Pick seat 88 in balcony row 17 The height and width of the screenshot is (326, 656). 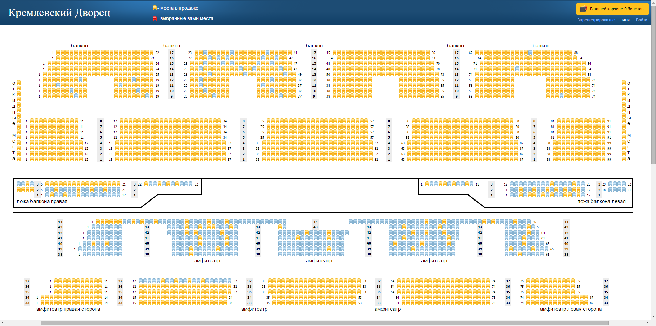[571, 53]
